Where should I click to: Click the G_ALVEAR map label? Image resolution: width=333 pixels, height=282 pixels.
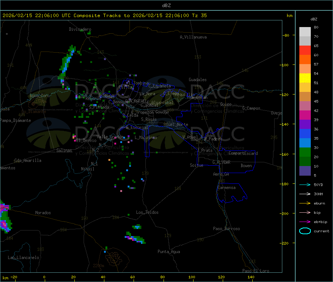click(x=221, y=162)
